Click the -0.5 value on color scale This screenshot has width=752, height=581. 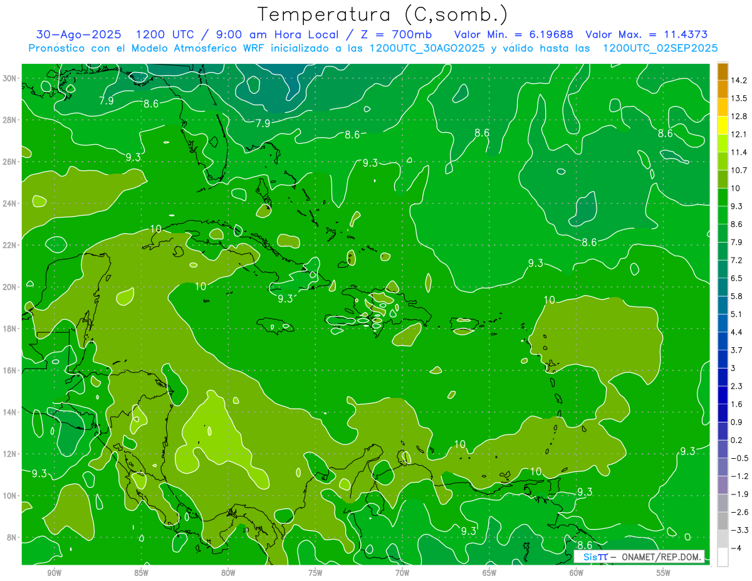[739, 458]
